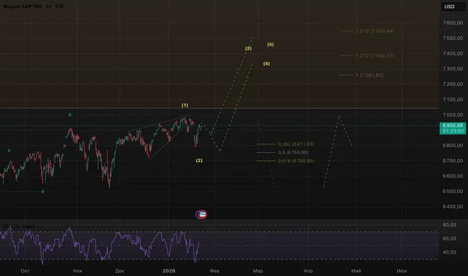Click the 6 600,00 price axis label
The image size is (468, 276).
pos(453,176)
